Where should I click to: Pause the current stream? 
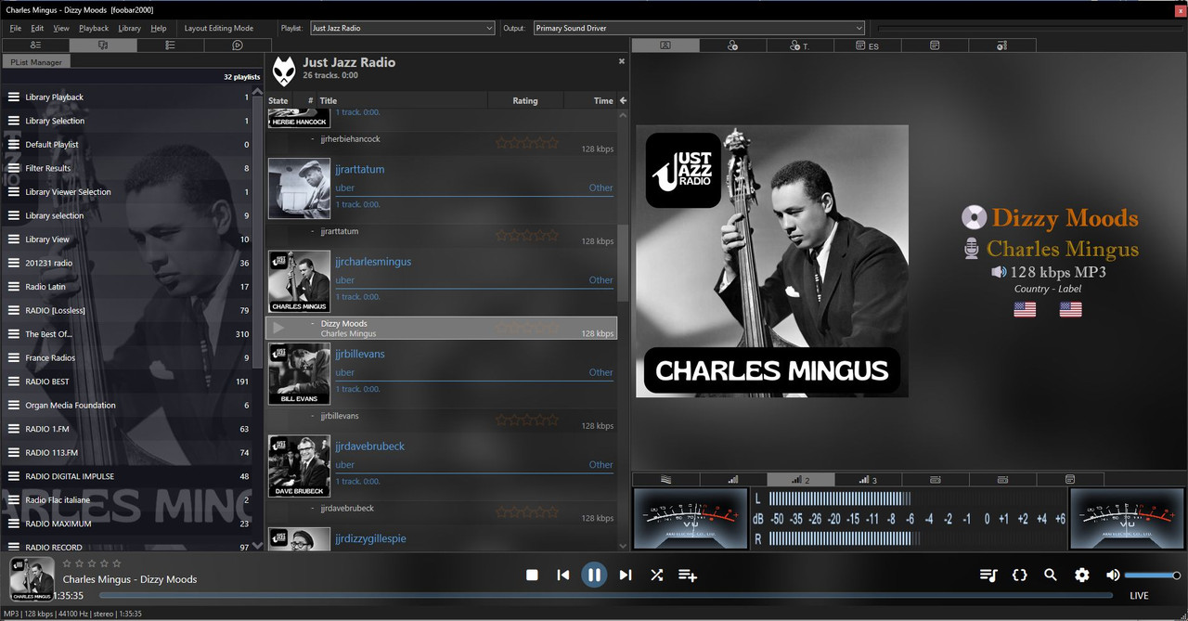click(x=594, y=575)
